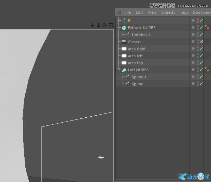Screen dimensions: 211x182
Task: Select the Spline object name
Action: coord(138,84)
